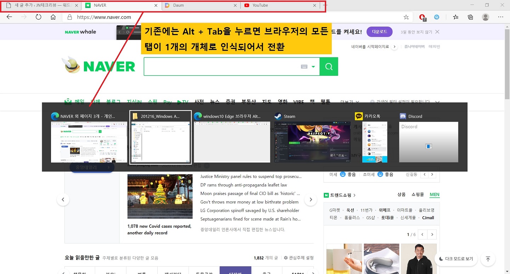Go back using the browser back arrow
The image size is (510, 274).
pos(10,17)
